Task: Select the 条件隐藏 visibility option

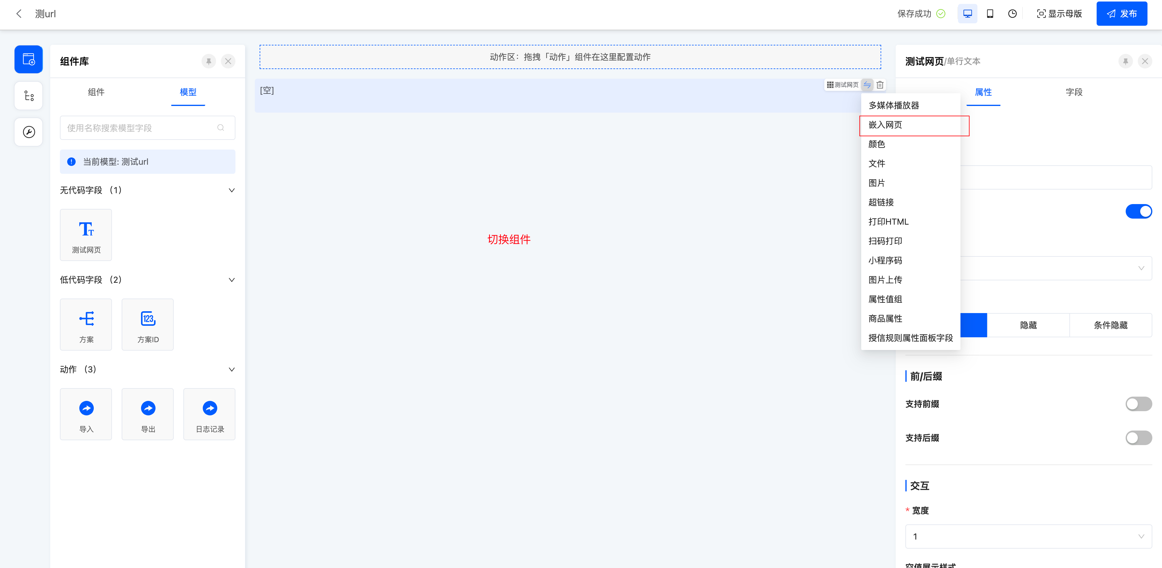Action: (x=1111, y=325)
